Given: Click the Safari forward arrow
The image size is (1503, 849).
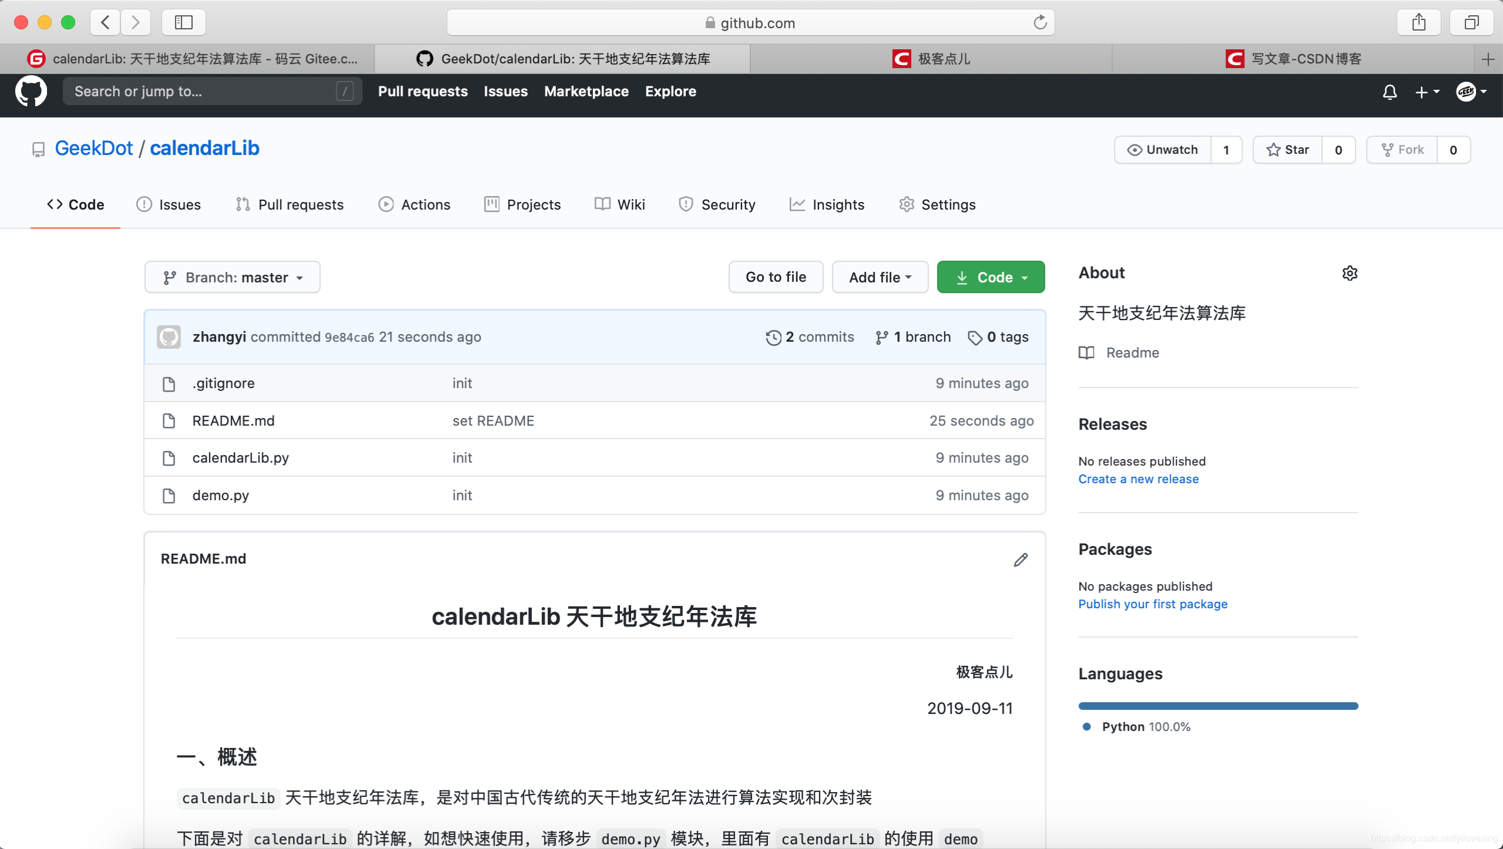Looking at the screenshot, I should click(136, 22).
